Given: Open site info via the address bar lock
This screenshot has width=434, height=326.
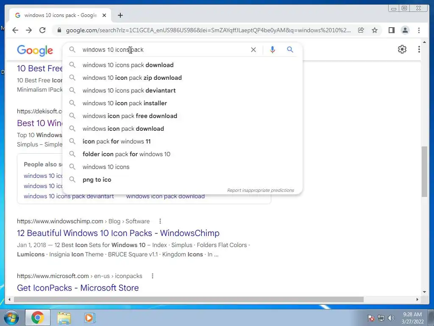Looking at the screenshot, I should click(59, 30).
